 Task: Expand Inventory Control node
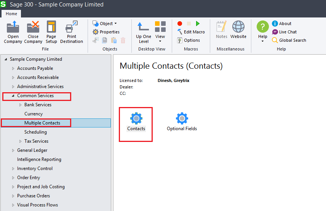(13, 169)
